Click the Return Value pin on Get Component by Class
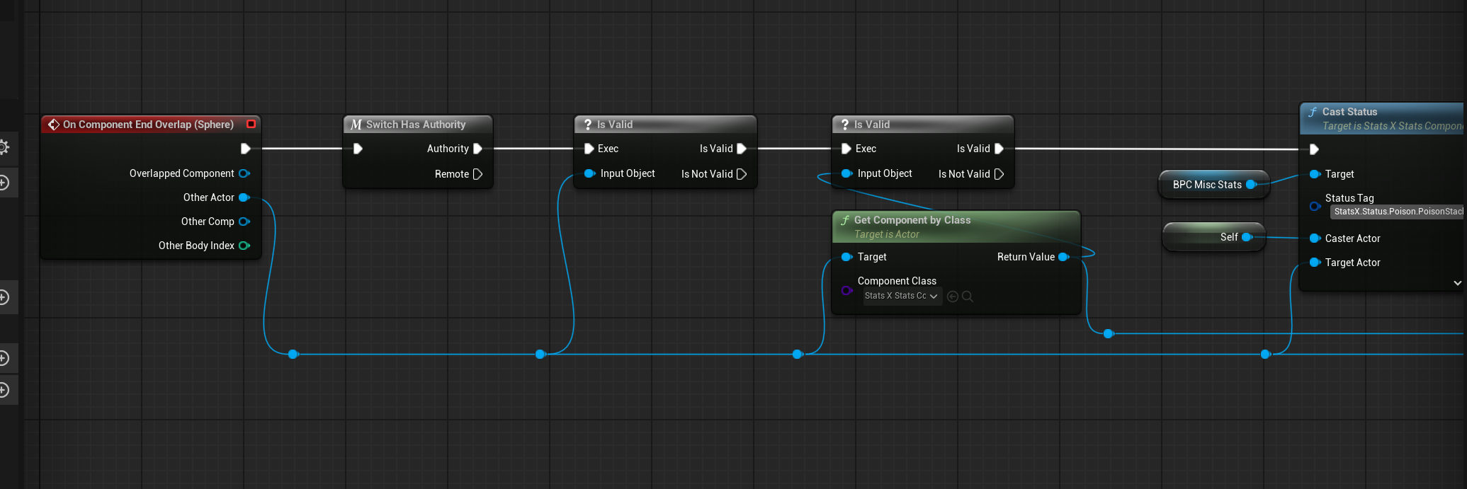This screenshot has height=489, width=1467. tap(1063, 257)
